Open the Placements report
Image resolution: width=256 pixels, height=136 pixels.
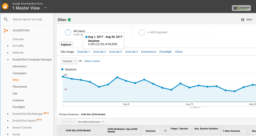coord(20,87)
